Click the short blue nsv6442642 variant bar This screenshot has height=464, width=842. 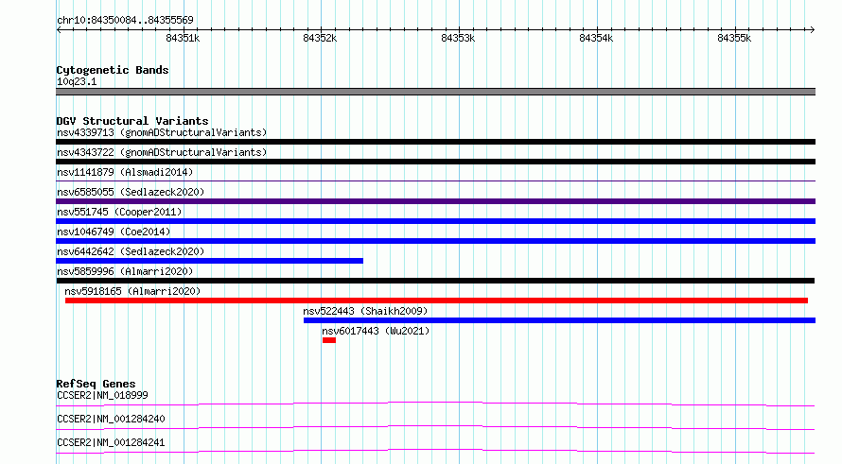coord(209,261)
